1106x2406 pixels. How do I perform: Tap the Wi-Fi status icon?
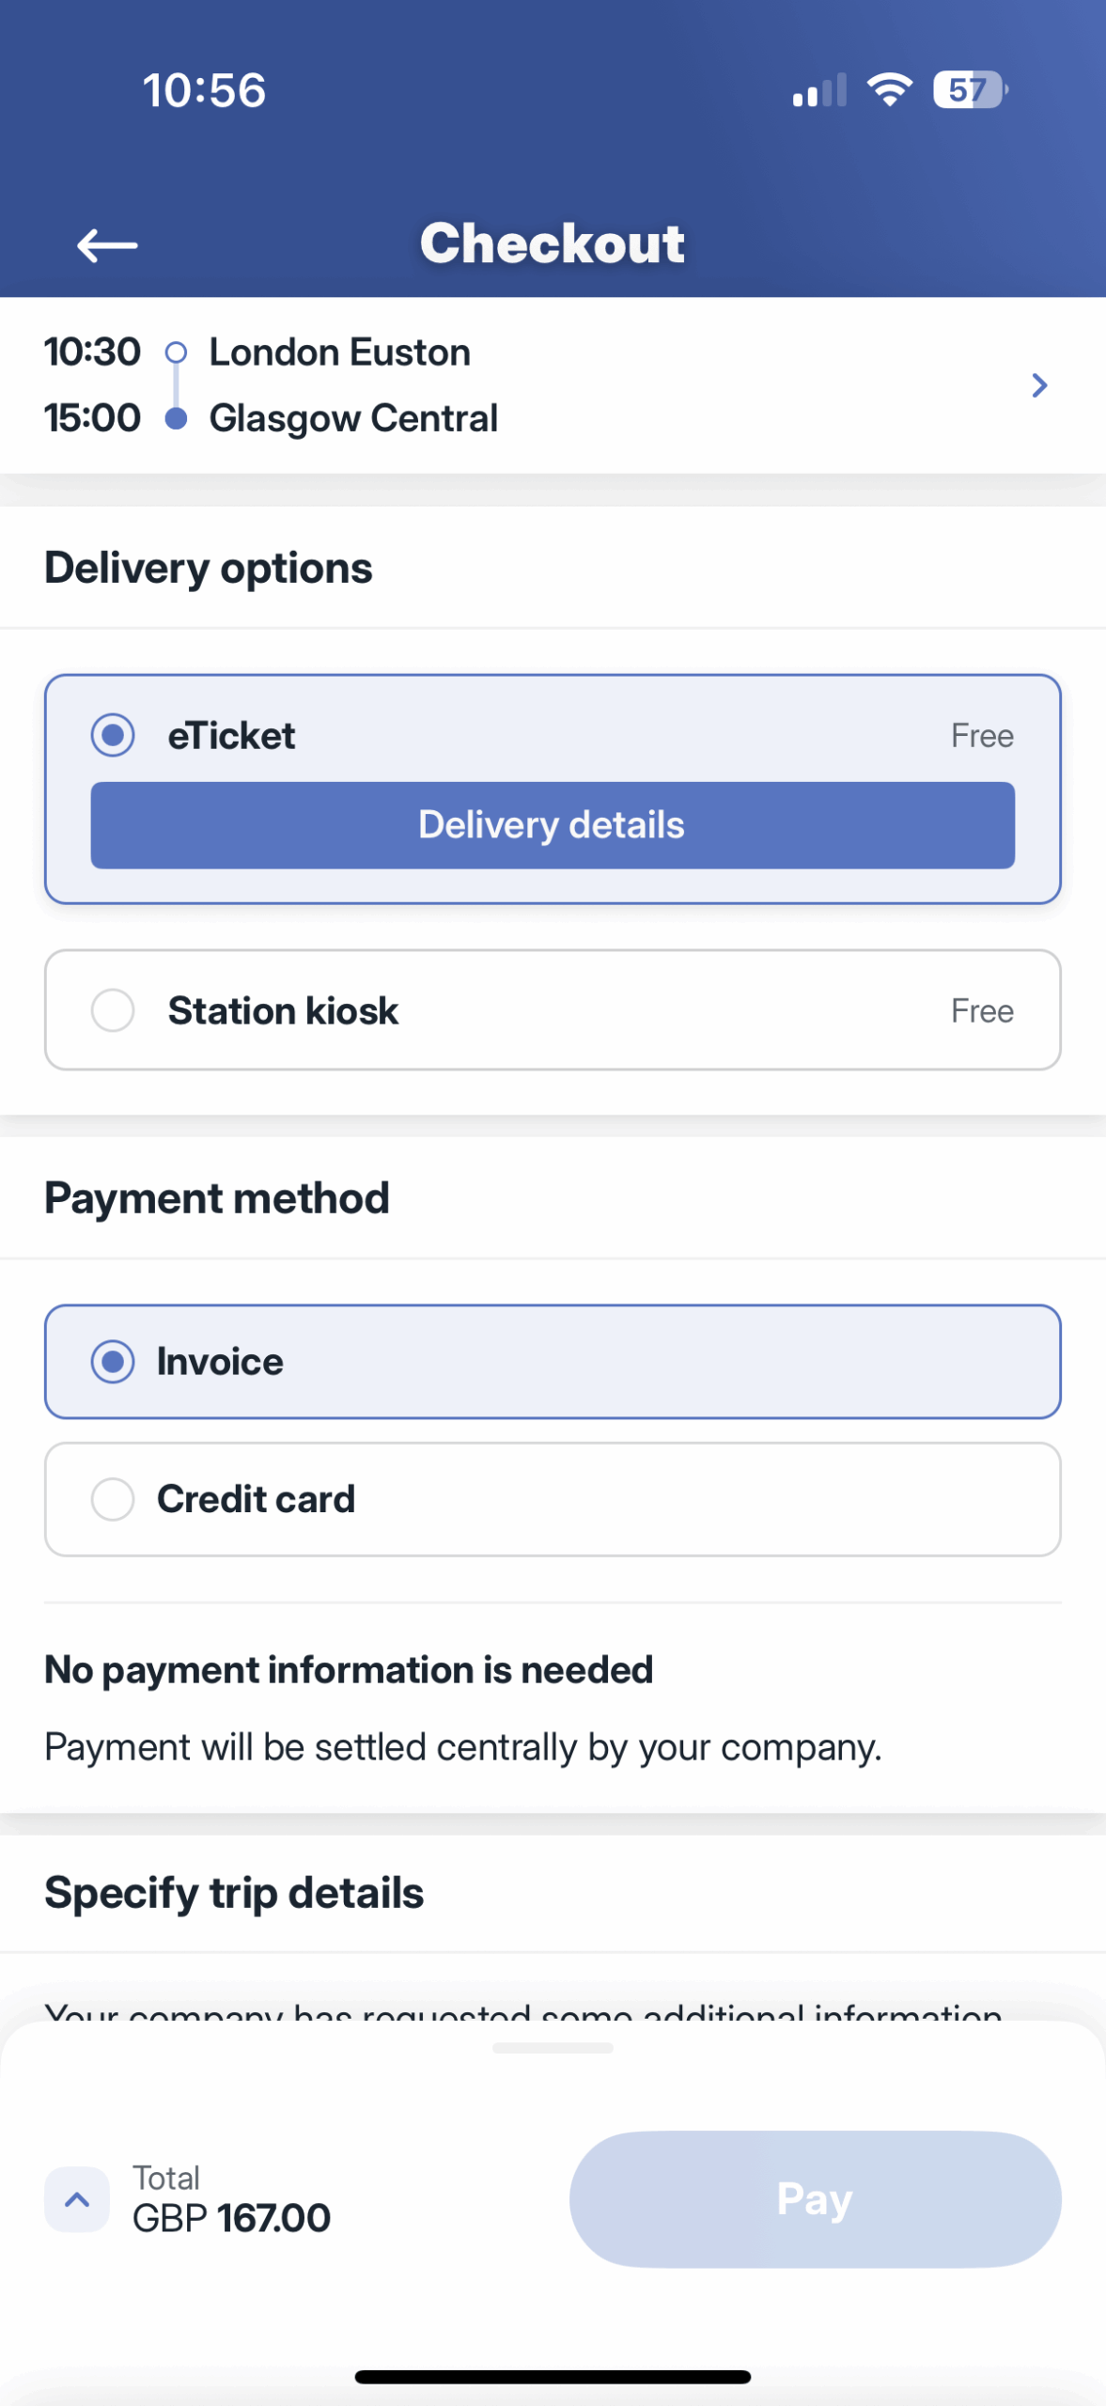pyautogui.click(x=889, y=90)
